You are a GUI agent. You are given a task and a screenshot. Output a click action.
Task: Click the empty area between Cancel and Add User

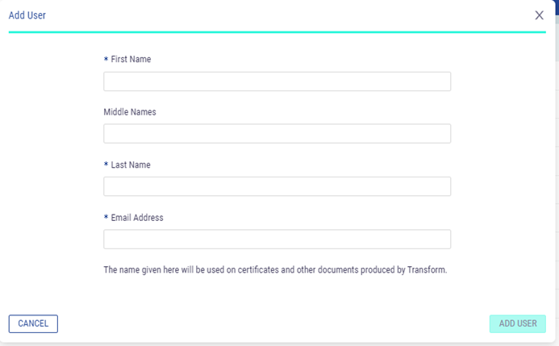coord(274,323)
